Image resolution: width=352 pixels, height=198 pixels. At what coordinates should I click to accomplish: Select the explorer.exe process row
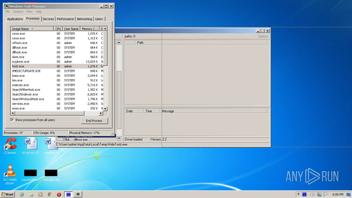[x=57, y=62]
